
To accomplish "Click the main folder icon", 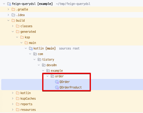I will pos(26,43).
